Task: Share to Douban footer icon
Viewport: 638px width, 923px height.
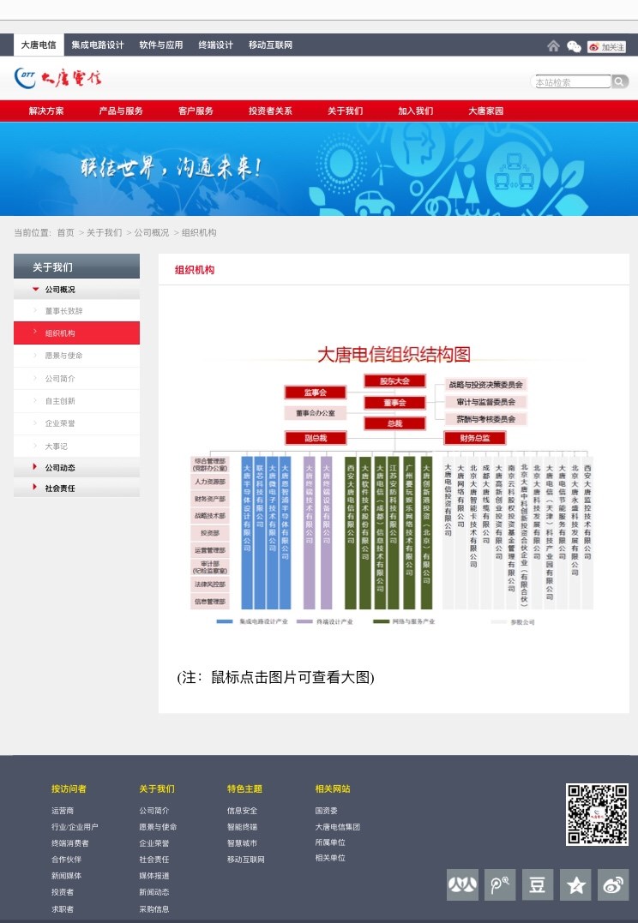Action: tap(538, 884)
